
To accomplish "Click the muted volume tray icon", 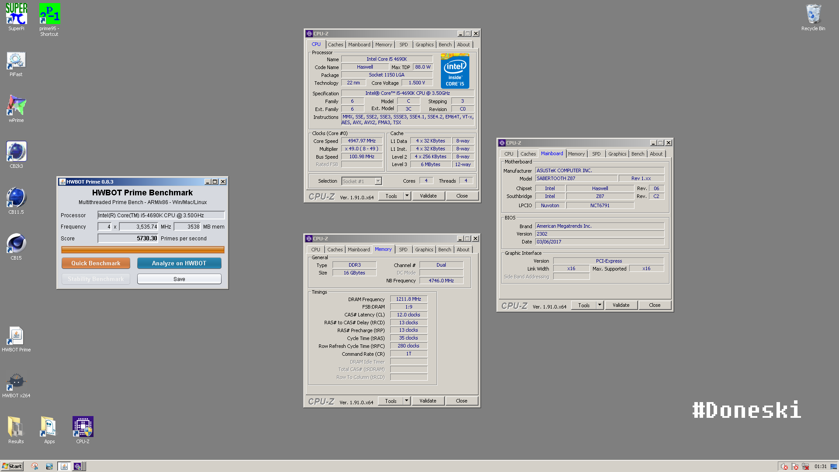I will coord(784,466).
